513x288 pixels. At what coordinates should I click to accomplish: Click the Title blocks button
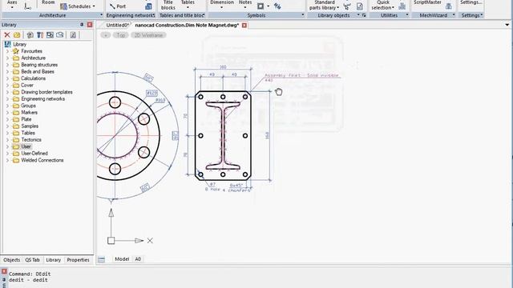click(168, 5)
